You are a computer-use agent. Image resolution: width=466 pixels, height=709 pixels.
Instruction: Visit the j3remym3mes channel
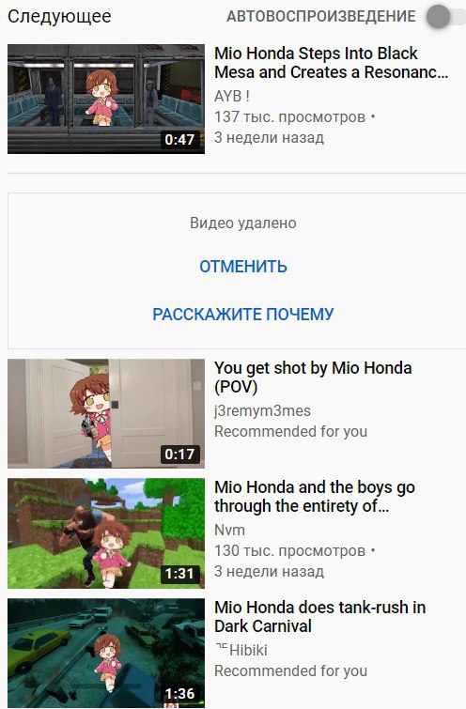pos(262,411)
